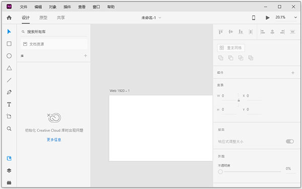This screenshot has width=302, height=189.
Task: Select the Rectangle tool
Action: [x=9, y=44]
